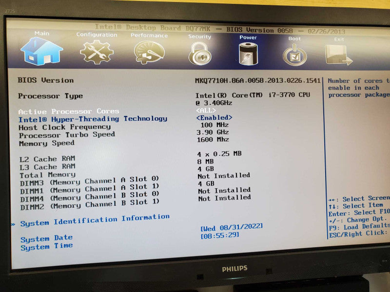Click the +/-: Change Opt. hint
The width and height of the screenshot is (390, 292).
pos(358,220)
